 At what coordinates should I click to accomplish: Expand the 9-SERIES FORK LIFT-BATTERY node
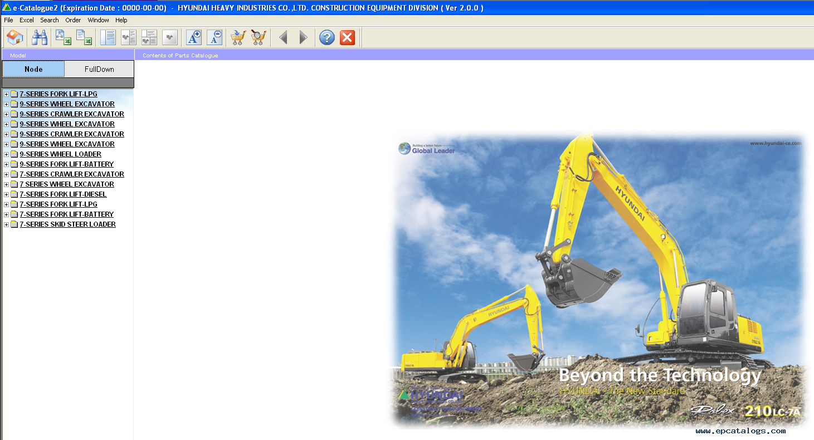[x=7, y=164]
